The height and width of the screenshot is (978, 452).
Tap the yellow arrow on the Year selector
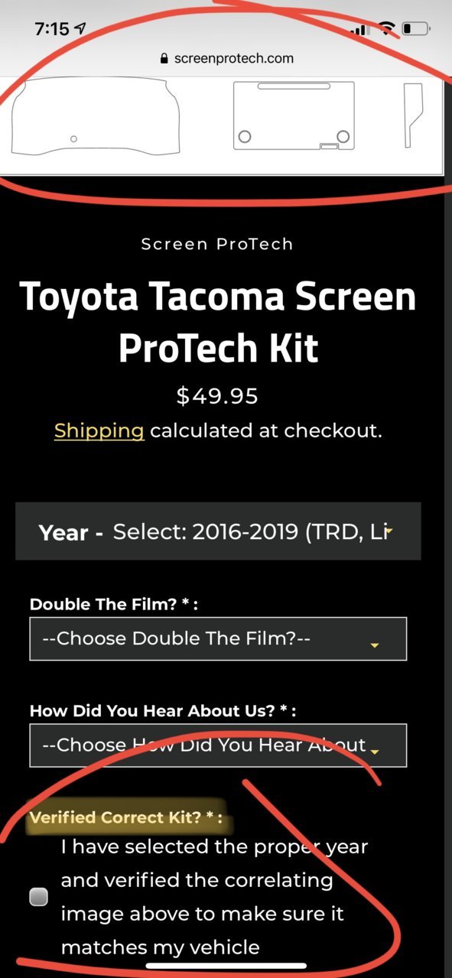389,529
